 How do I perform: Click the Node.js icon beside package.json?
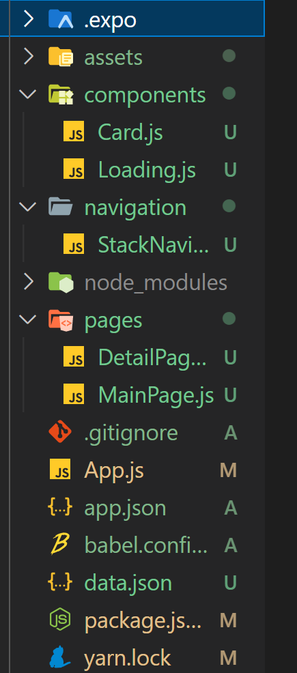pyautogui.click(x=61, y=620)
